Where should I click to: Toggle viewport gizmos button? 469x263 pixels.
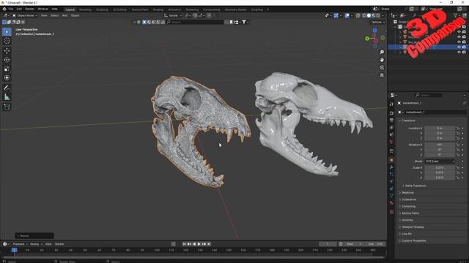(336, 15)
